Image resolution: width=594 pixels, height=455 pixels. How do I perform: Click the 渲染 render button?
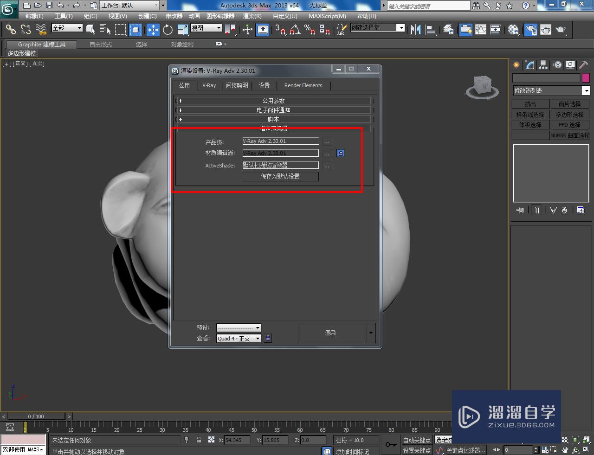click(x=330, y=333)
